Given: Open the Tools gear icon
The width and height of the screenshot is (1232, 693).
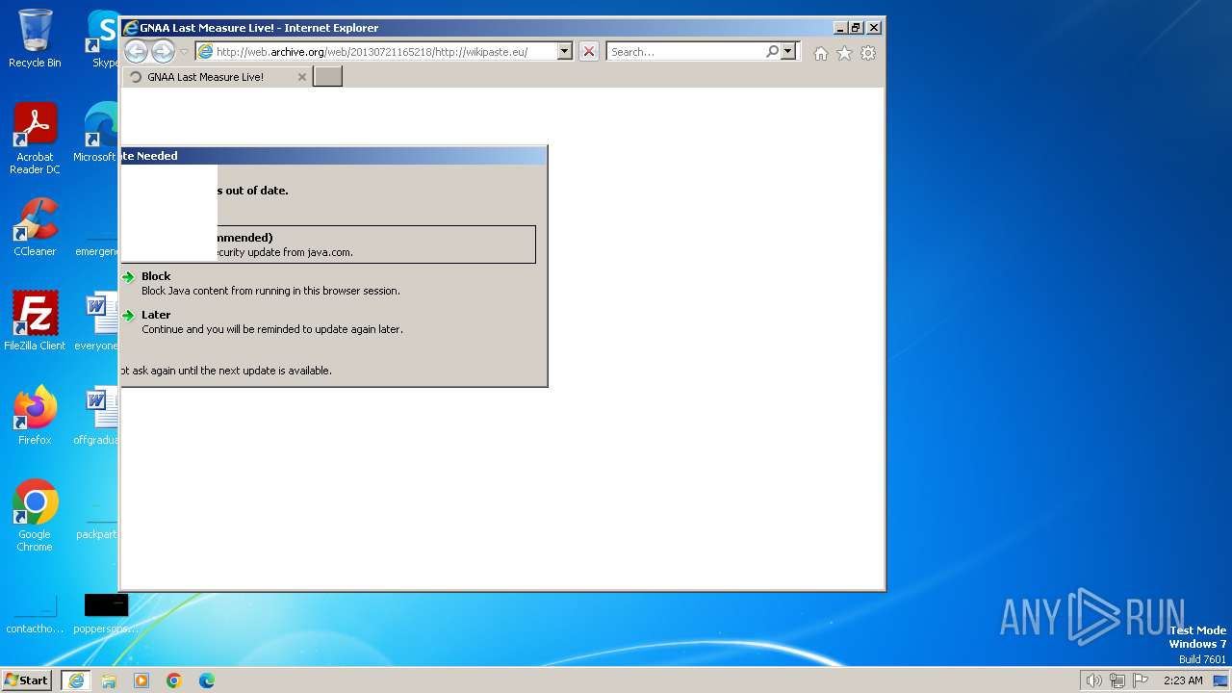Looking at the screenshot, I should (x=868, y=54).
